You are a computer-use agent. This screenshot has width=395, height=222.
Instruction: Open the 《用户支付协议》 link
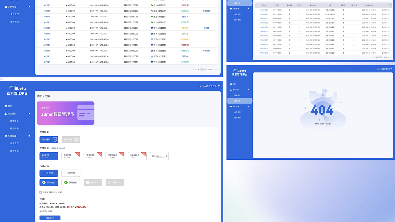click(55, 192)
